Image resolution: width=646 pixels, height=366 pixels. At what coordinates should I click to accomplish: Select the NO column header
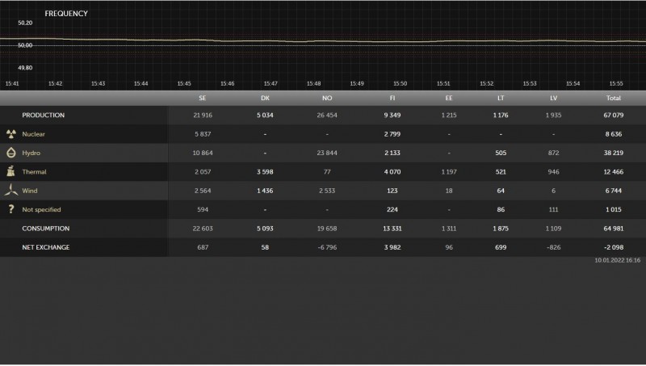(x=326, y=98)
